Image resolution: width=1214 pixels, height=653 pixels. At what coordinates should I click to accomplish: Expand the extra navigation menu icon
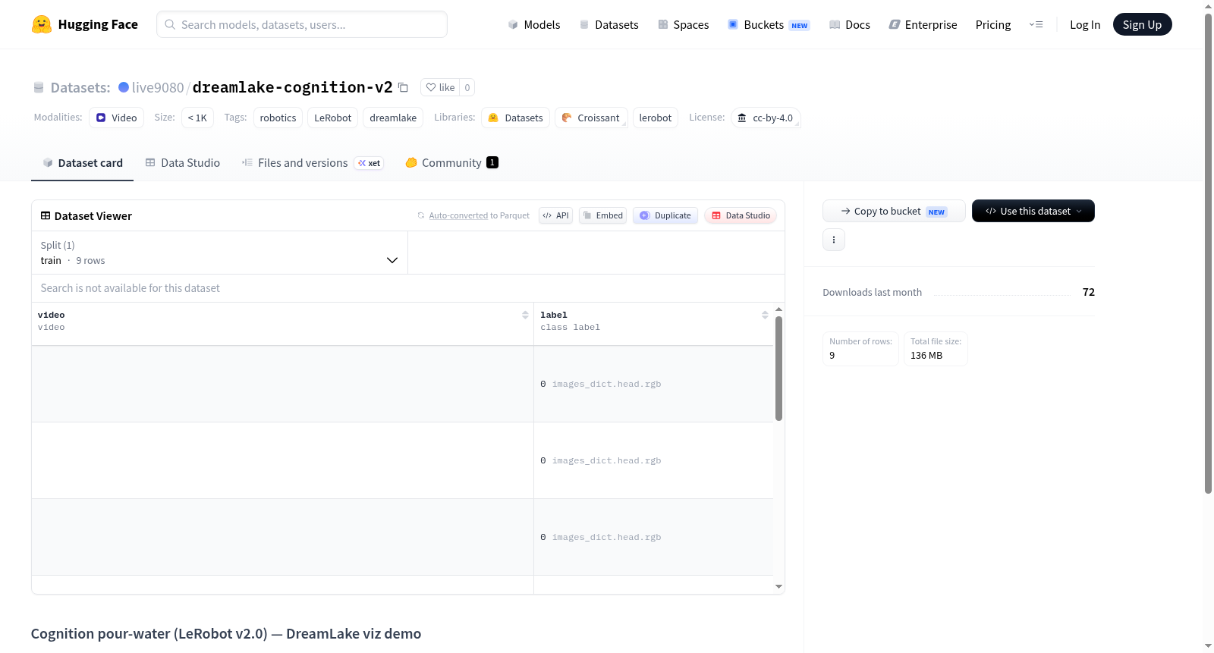click(x=1036, y=24)
